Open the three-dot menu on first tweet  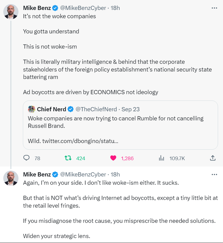(214, 8)
